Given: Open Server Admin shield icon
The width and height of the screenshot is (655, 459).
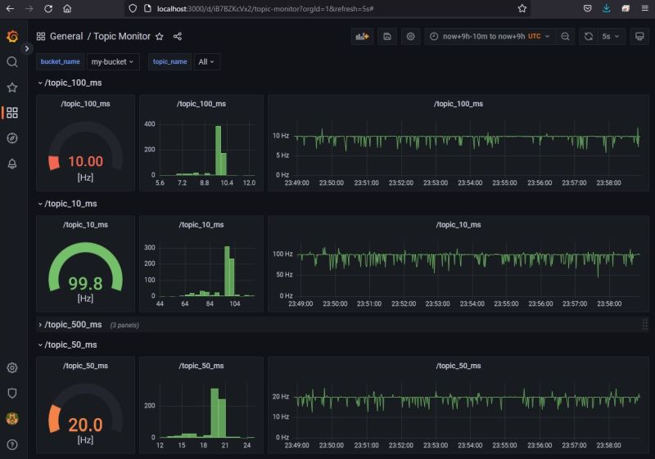Looking at the screenshot, I should (12, 393).
